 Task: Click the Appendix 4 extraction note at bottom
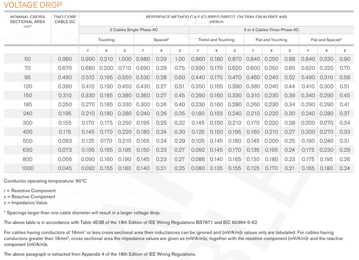pyautogui.click(x=100, y=254)
